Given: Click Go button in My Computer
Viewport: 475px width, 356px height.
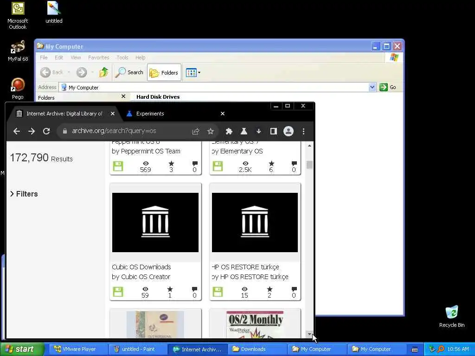Looking at the screenshot, I should click(x=388, y=87).
